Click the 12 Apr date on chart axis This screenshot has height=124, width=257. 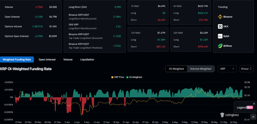click(x=97, y=122)
